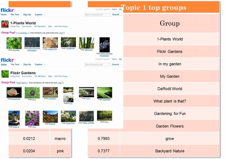Select the 'macro' table cell
226x159 pixels.
[60, 139]
